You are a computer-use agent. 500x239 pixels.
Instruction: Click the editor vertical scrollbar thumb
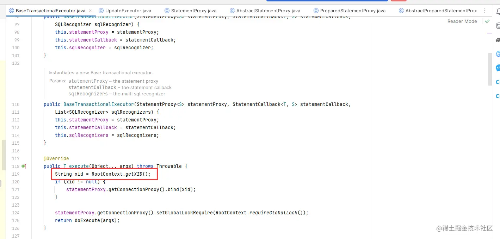pyautogui.click(x=490, y=69)
